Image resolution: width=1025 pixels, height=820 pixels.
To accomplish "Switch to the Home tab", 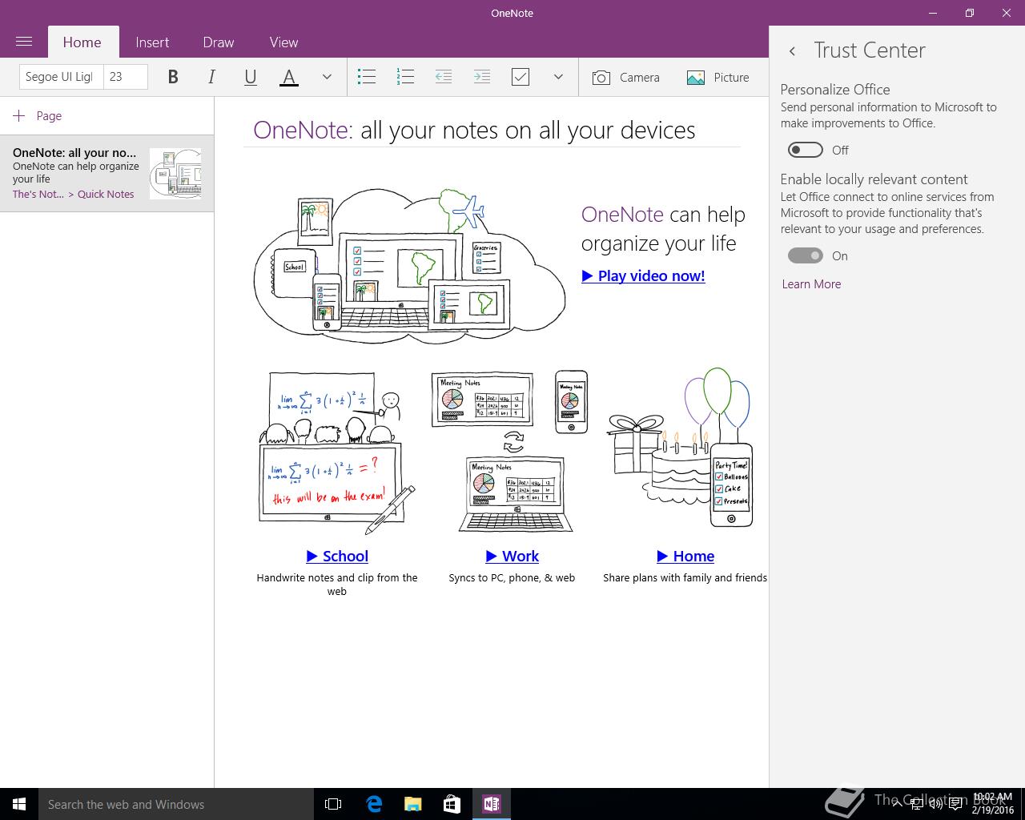I will click(x=82, y=42).
